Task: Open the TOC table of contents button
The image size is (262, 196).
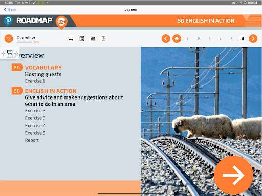Action: (9, 39)
